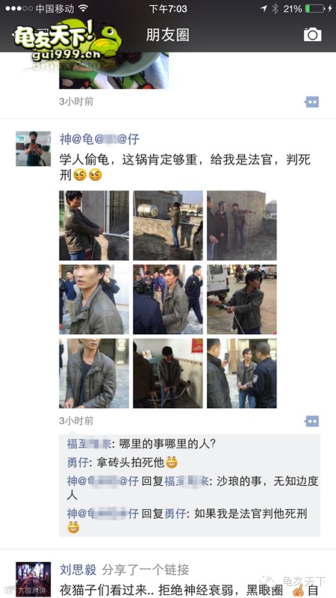Open the water tank rooftop photo
The height and width of the screenshot is (598, 336).
[168, 226]
